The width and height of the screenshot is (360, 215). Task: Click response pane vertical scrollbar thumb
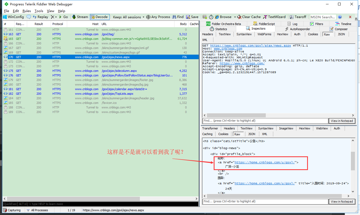point(353,161)
